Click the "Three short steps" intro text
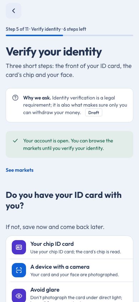This screenshot has height=302, width=139. 69,70
